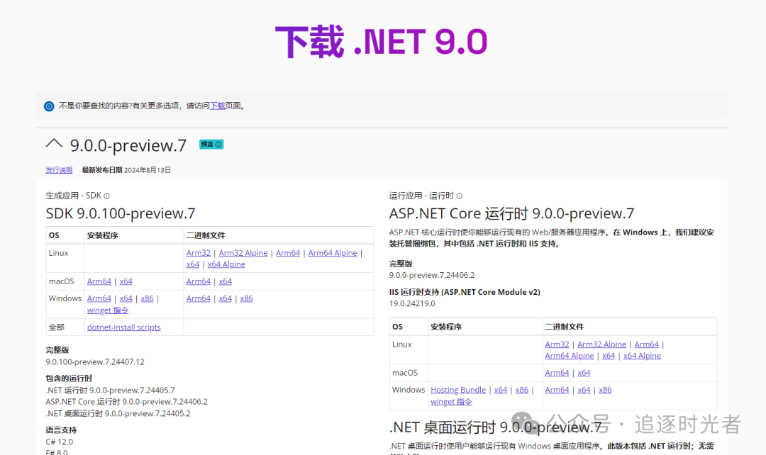The height and width of the screenshot is (455, 766).
Task: Click the info icon beside 生成应用 - SDK
Action: coord(106,195)
